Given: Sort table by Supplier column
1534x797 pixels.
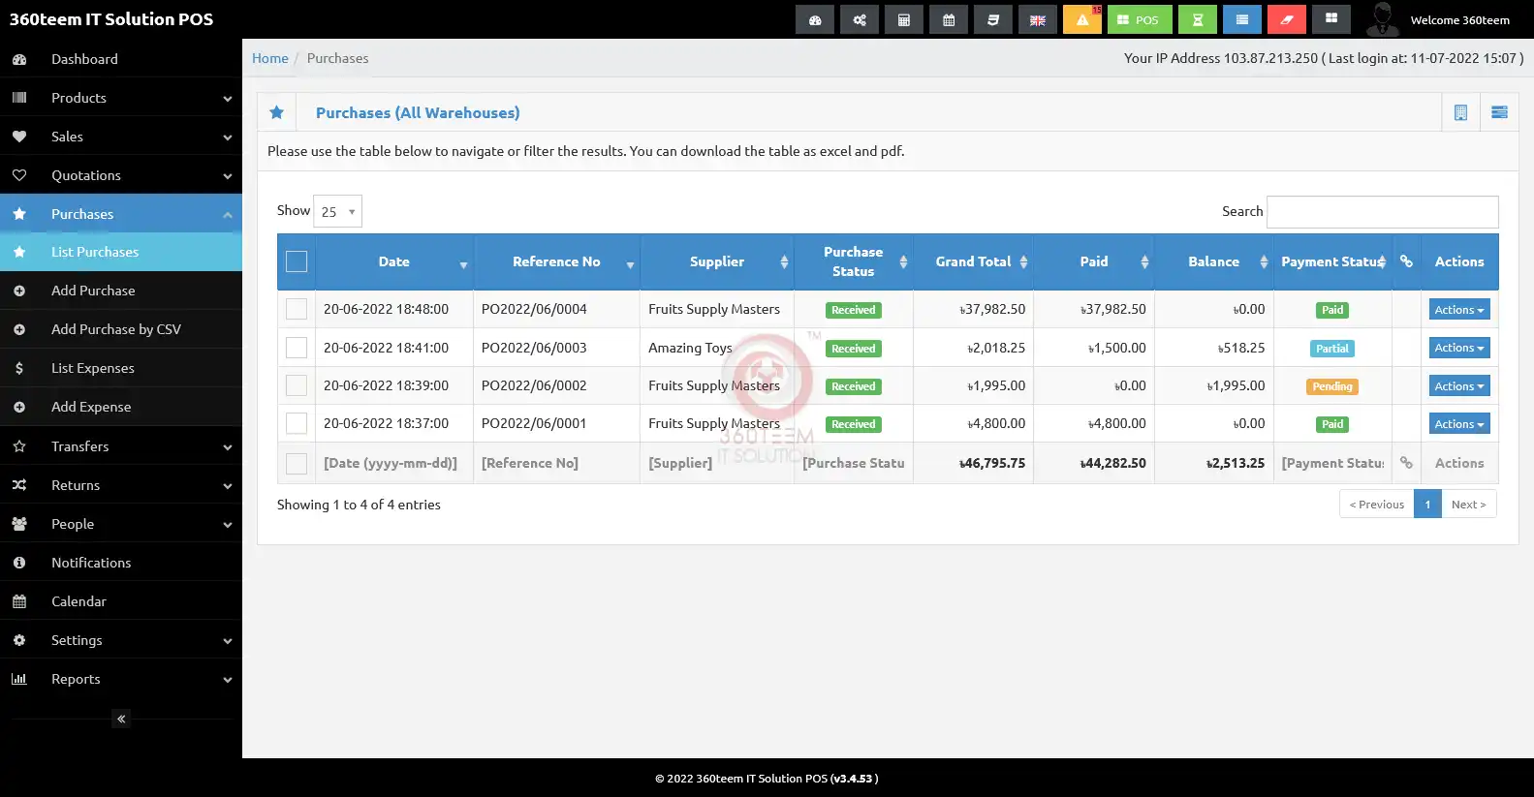Looking at the screenshot, I should click(717, 261).
